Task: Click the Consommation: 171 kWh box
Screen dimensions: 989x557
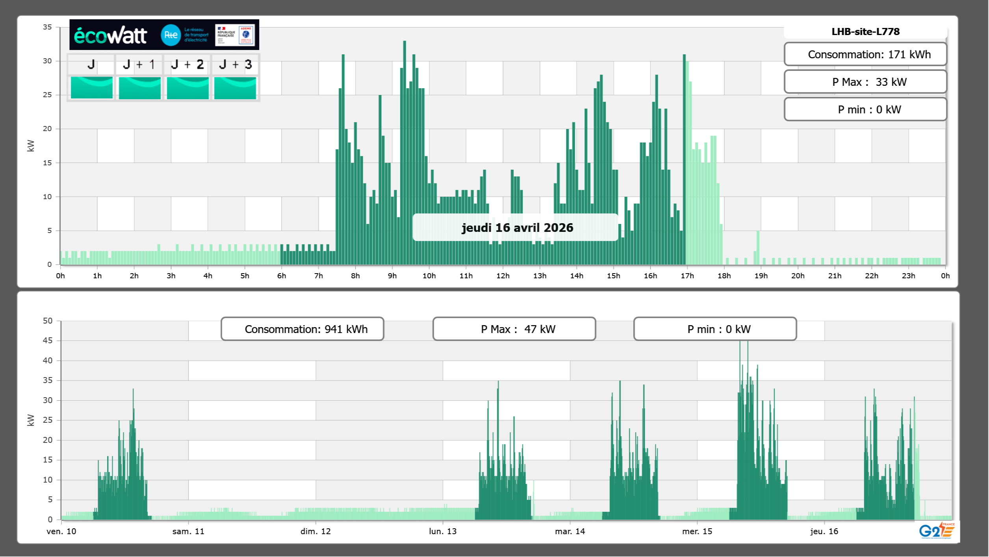Action: pyautogui.click(x=865, y=54)
